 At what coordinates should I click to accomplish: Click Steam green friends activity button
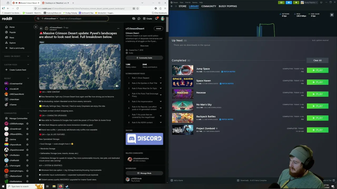[x=281, y=2]
